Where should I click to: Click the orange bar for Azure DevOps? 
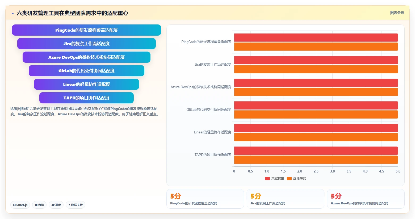(x=316, y=92)
